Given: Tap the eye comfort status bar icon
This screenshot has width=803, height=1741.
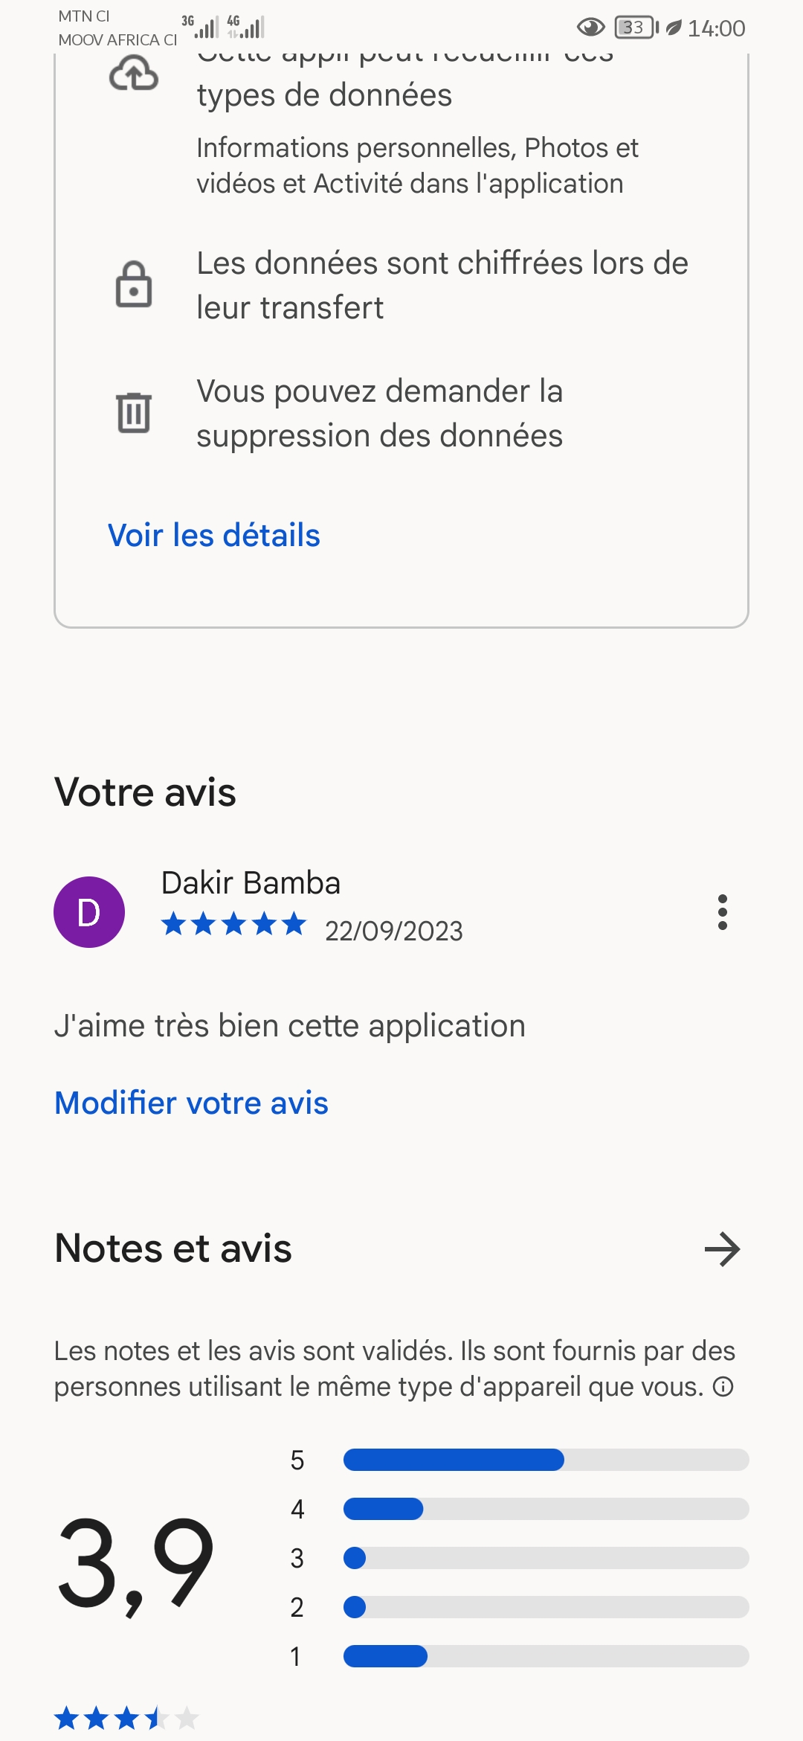Looking at the screenshot, I should click(591, 28).
